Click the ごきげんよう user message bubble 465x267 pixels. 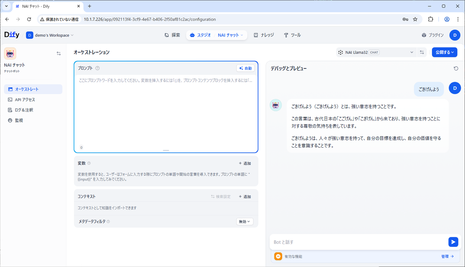click(x=429, y=89)
